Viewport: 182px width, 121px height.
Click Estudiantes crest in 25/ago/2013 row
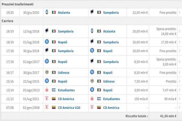[x=47, y=90]
